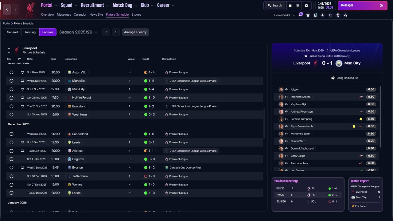
Task: Click the West Ham club badge
Action: point(69,114)
